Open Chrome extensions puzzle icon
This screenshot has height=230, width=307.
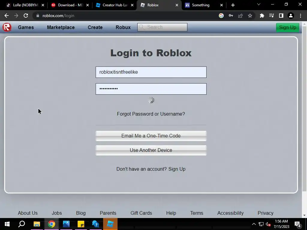tap(262, 16)
